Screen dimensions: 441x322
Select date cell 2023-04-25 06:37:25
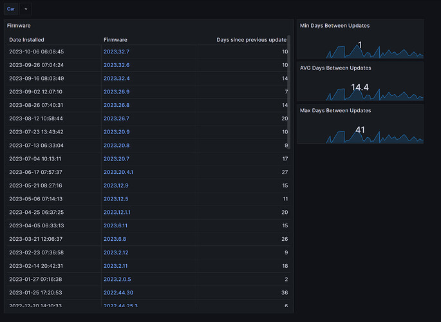tap(36, 213)
